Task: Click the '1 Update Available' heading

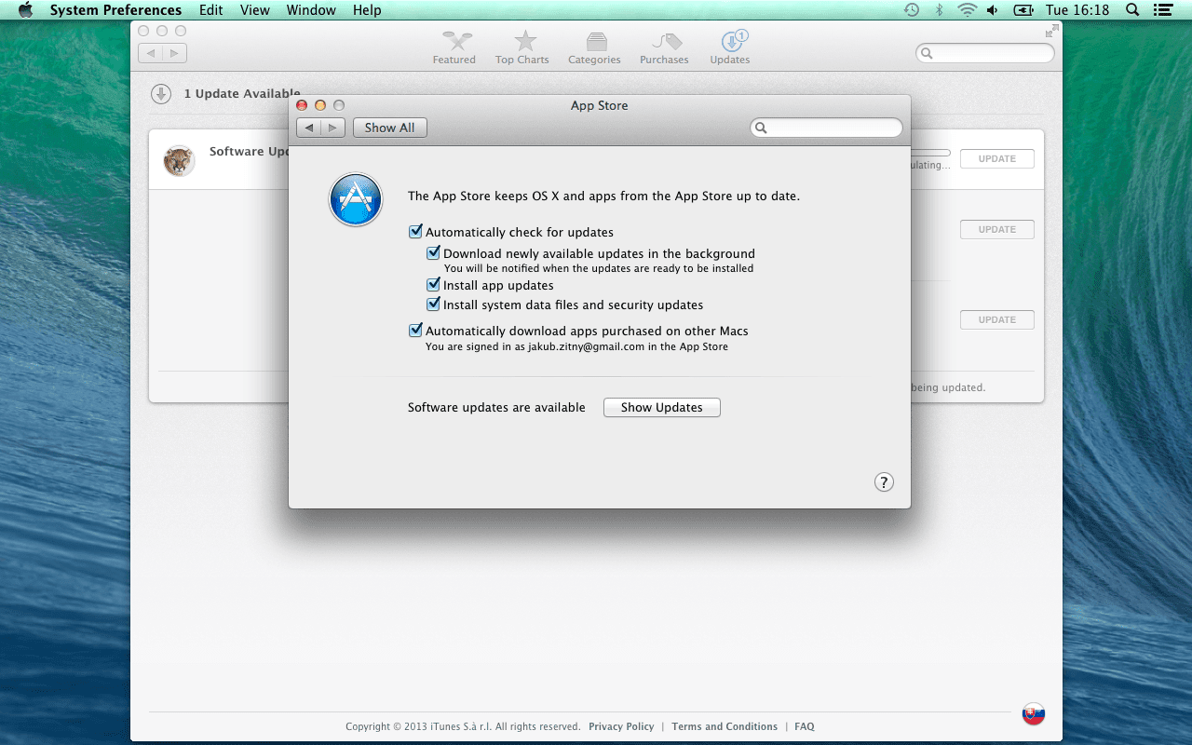Action: 242,94
